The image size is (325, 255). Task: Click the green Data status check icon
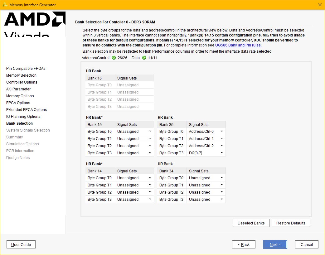(144, 58)
